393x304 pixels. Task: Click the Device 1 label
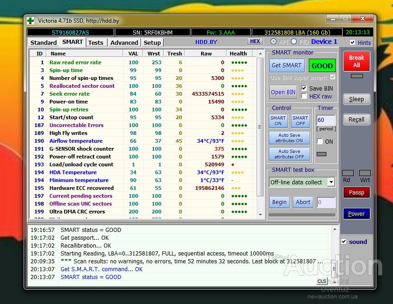324,42
